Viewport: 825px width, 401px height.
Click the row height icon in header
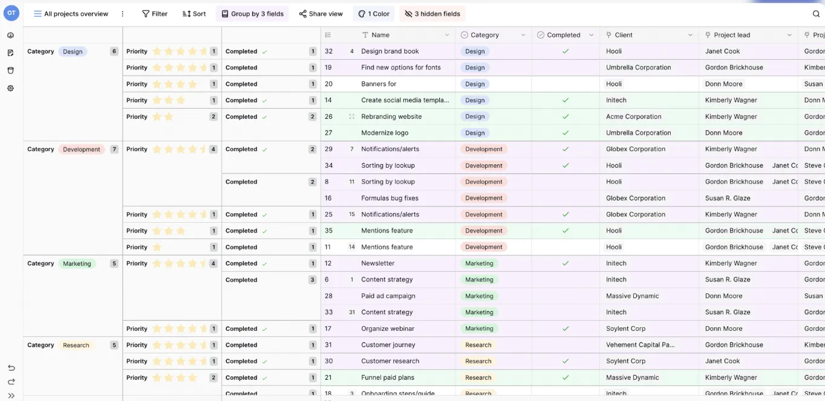pos(328,35)
